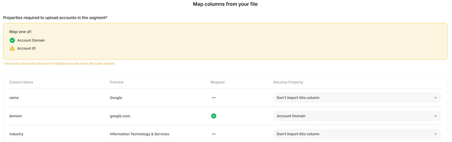Screen dimensions: 452x142
Task: Click the Mapped column header
Action: pos(217,82)
